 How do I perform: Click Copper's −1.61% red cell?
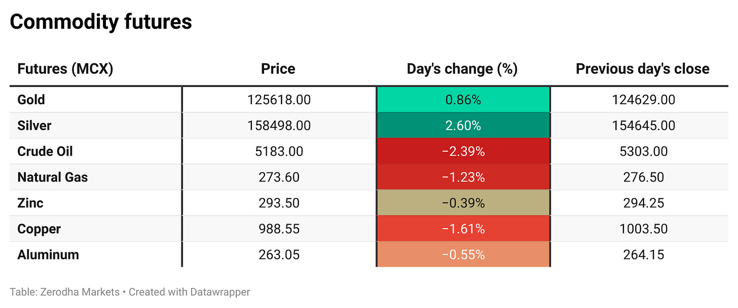(x=463, y=229)
